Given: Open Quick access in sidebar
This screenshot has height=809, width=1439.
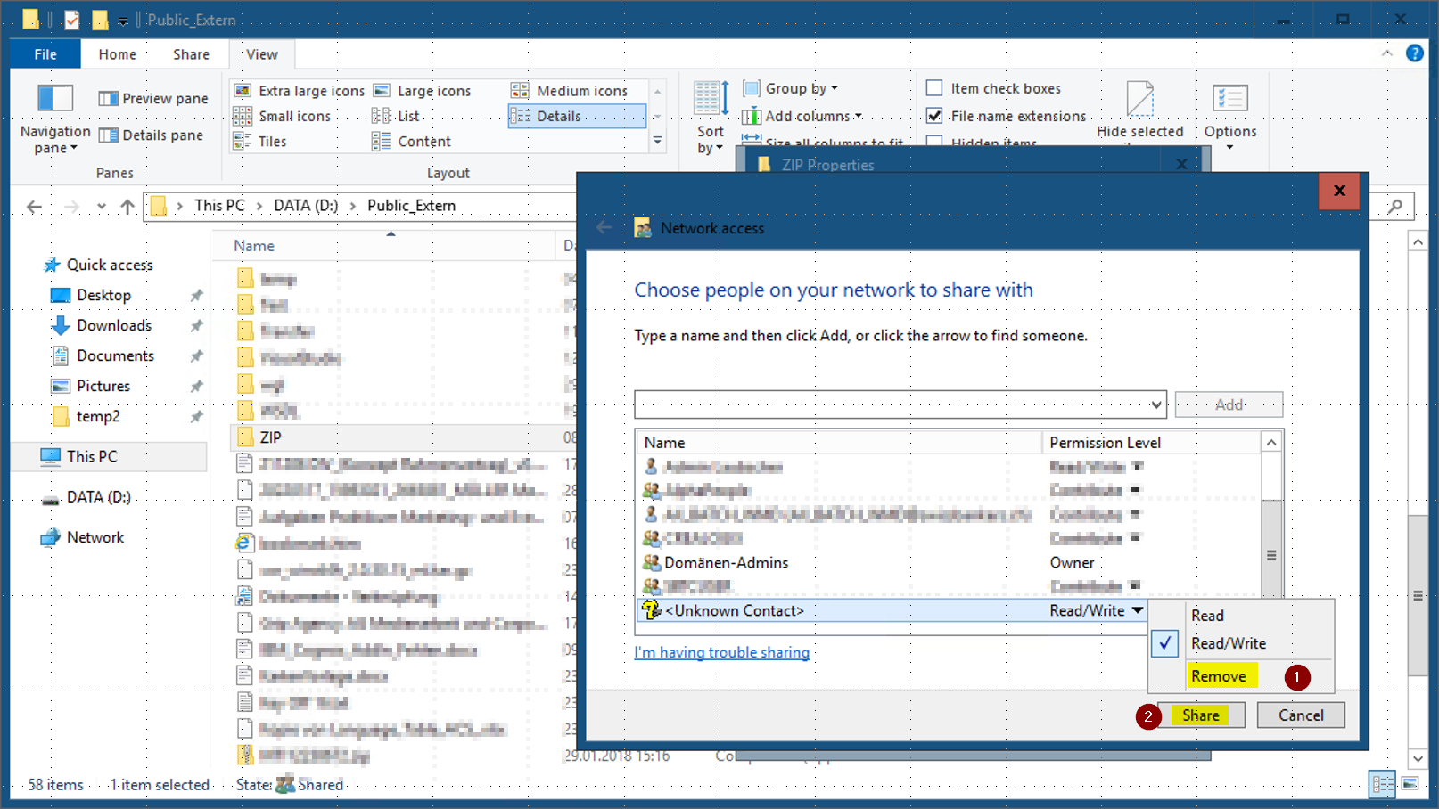Looking at the screenshot, I should 98,265.
